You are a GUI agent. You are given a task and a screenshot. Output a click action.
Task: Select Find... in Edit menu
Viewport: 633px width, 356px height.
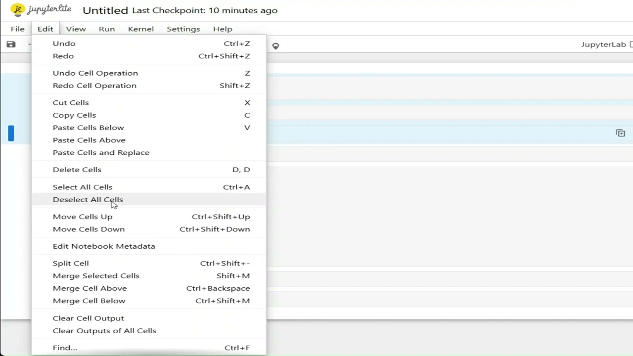click(x=65, y=348)
